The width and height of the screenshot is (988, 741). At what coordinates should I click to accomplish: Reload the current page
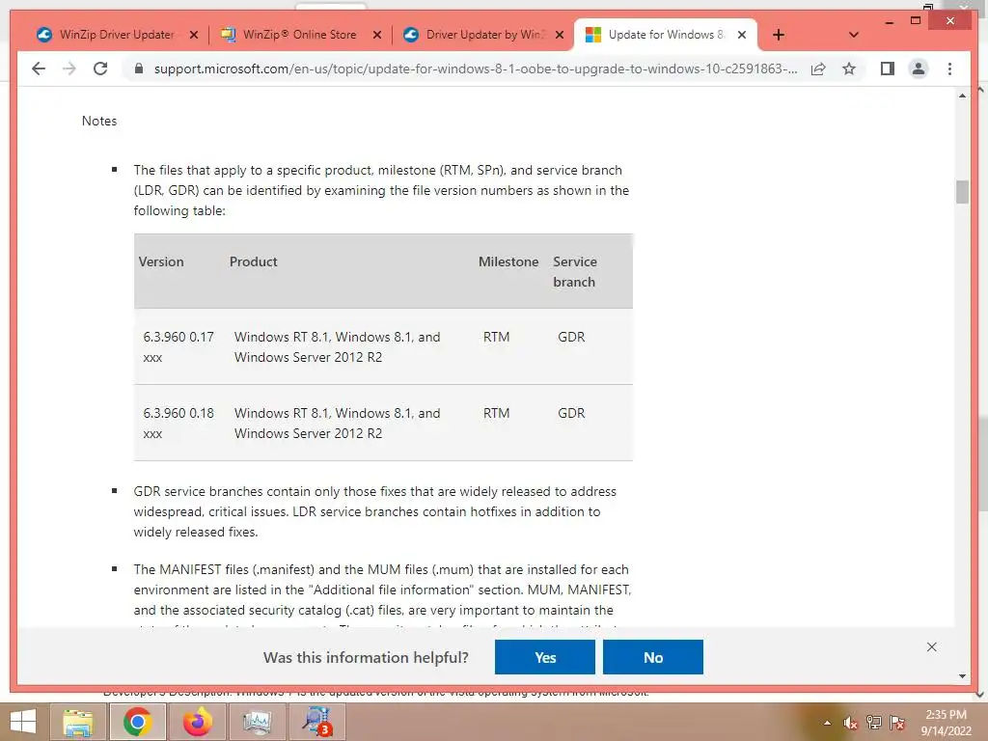point(100,69)
